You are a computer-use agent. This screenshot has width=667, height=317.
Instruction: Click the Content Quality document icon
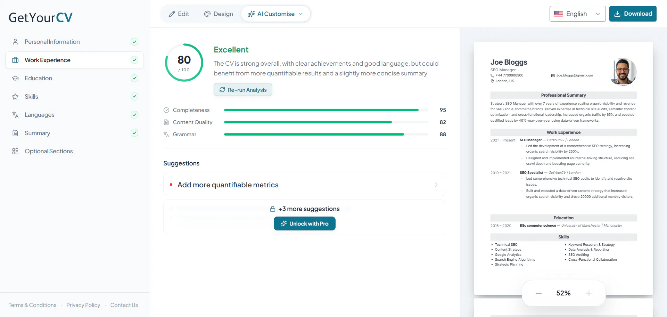(x=166, y=122)
